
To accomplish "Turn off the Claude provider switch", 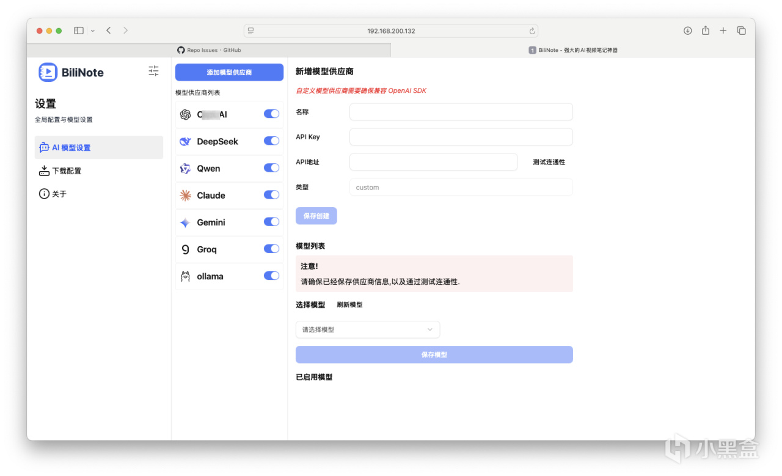I will tap(271, 195).
